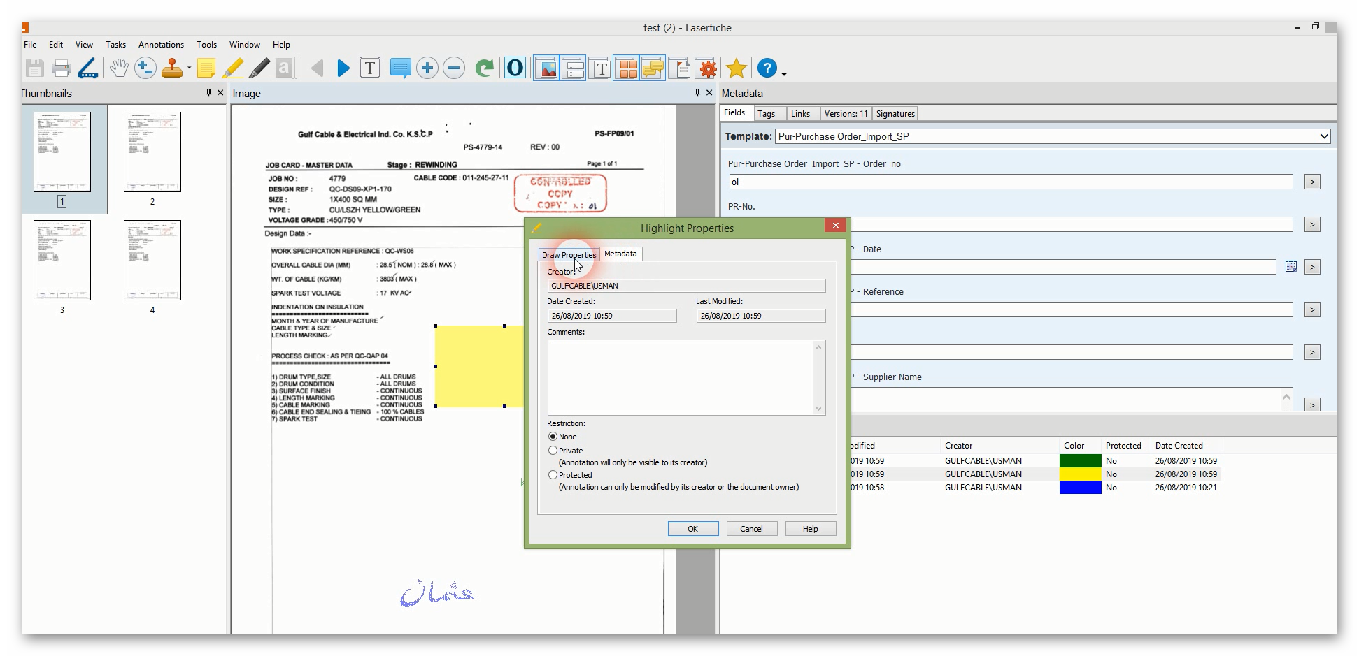Click the Cancel button

click(751, 529)
